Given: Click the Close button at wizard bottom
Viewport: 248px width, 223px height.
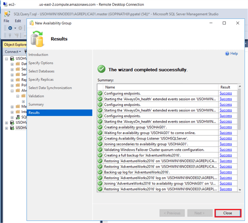Looking at the screenshot, I should [227, 213].
